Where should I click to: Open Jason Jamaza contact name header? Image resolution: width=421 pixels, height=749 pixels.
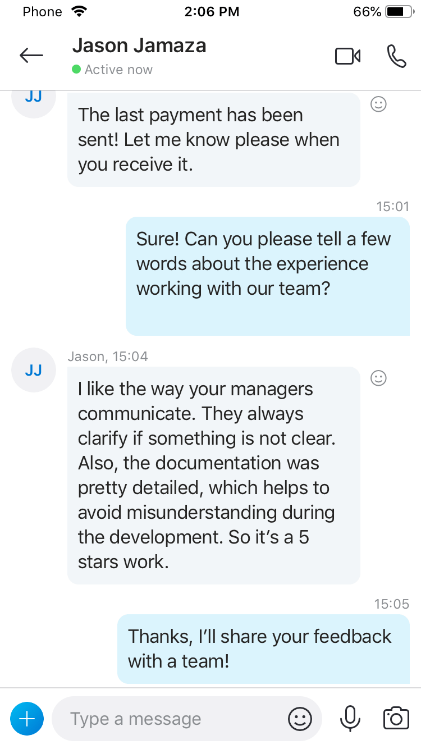click(139, 45)
